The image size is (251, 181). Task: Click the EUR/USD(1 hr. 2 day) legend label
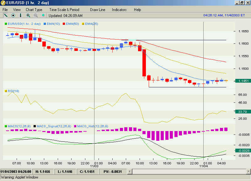point(24,24)
